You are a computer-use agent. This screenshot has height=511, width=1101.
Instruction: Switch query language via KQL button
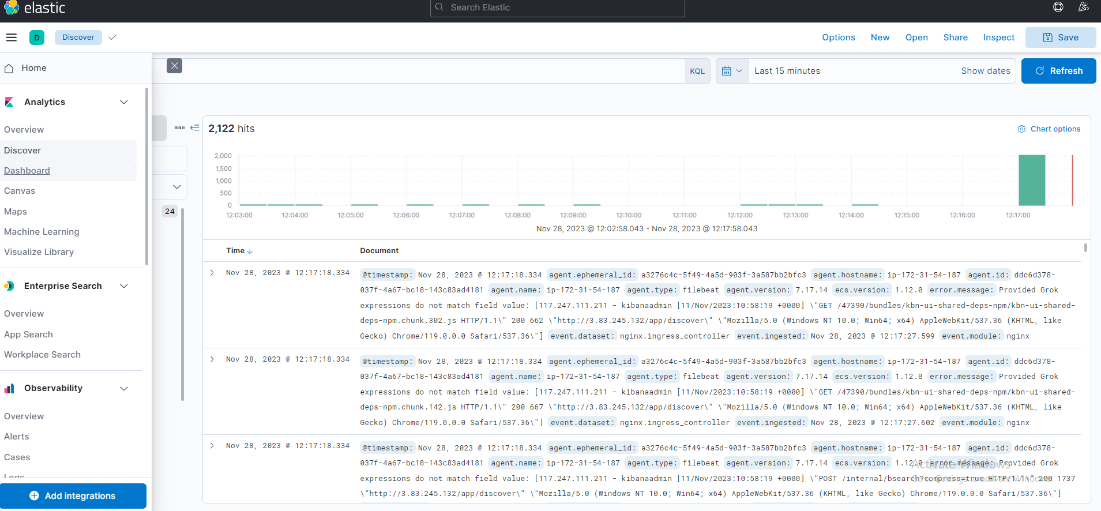tap(697, 71)
